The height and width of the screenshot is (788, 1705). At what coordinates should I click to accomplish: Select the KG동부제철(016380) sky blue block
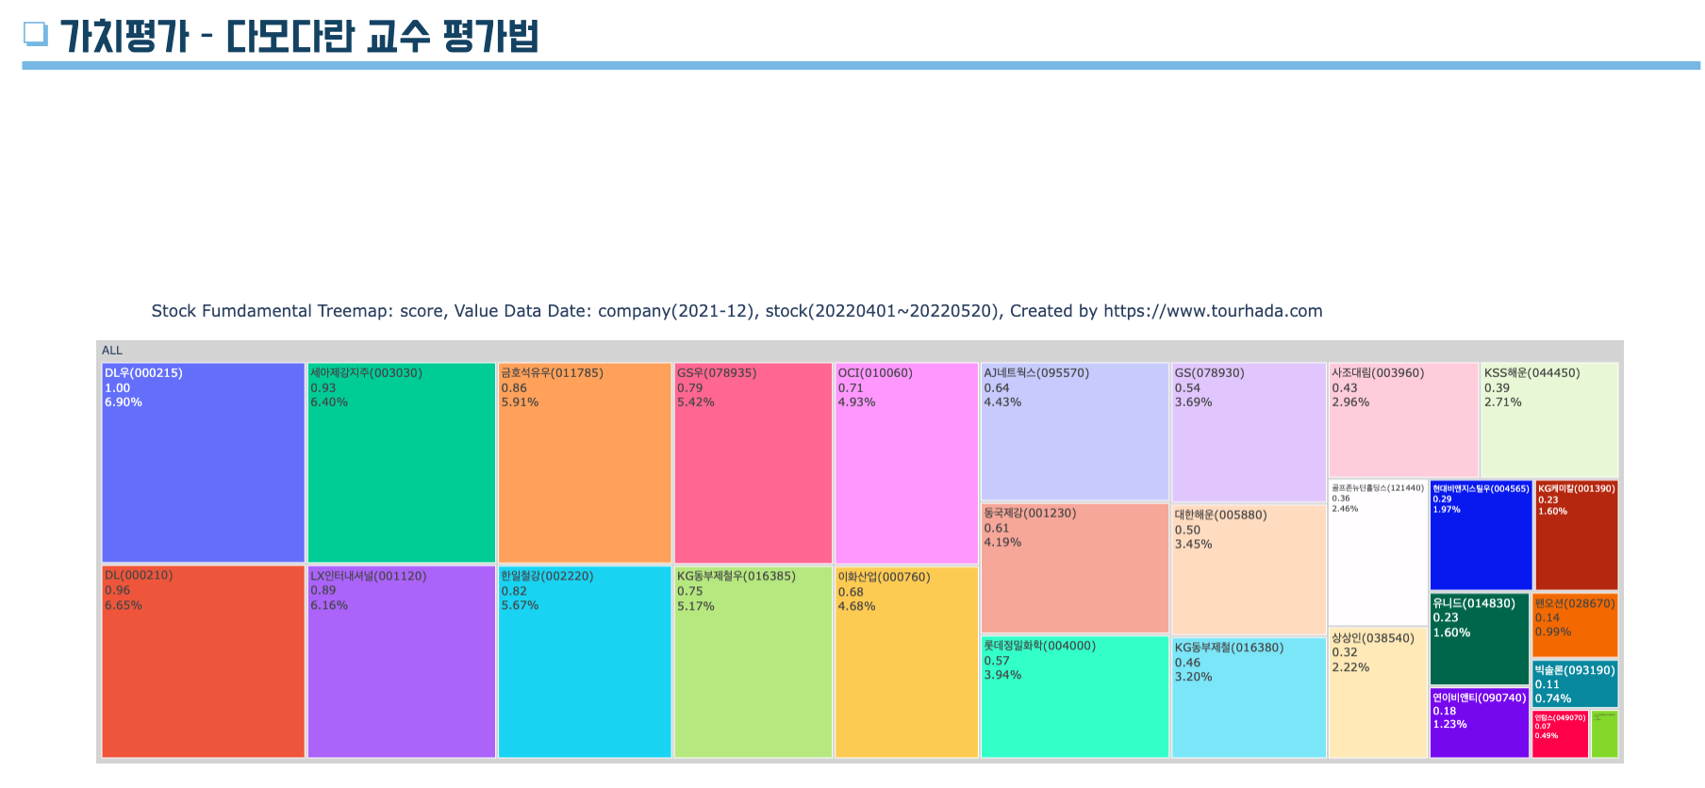[1249, 698]
